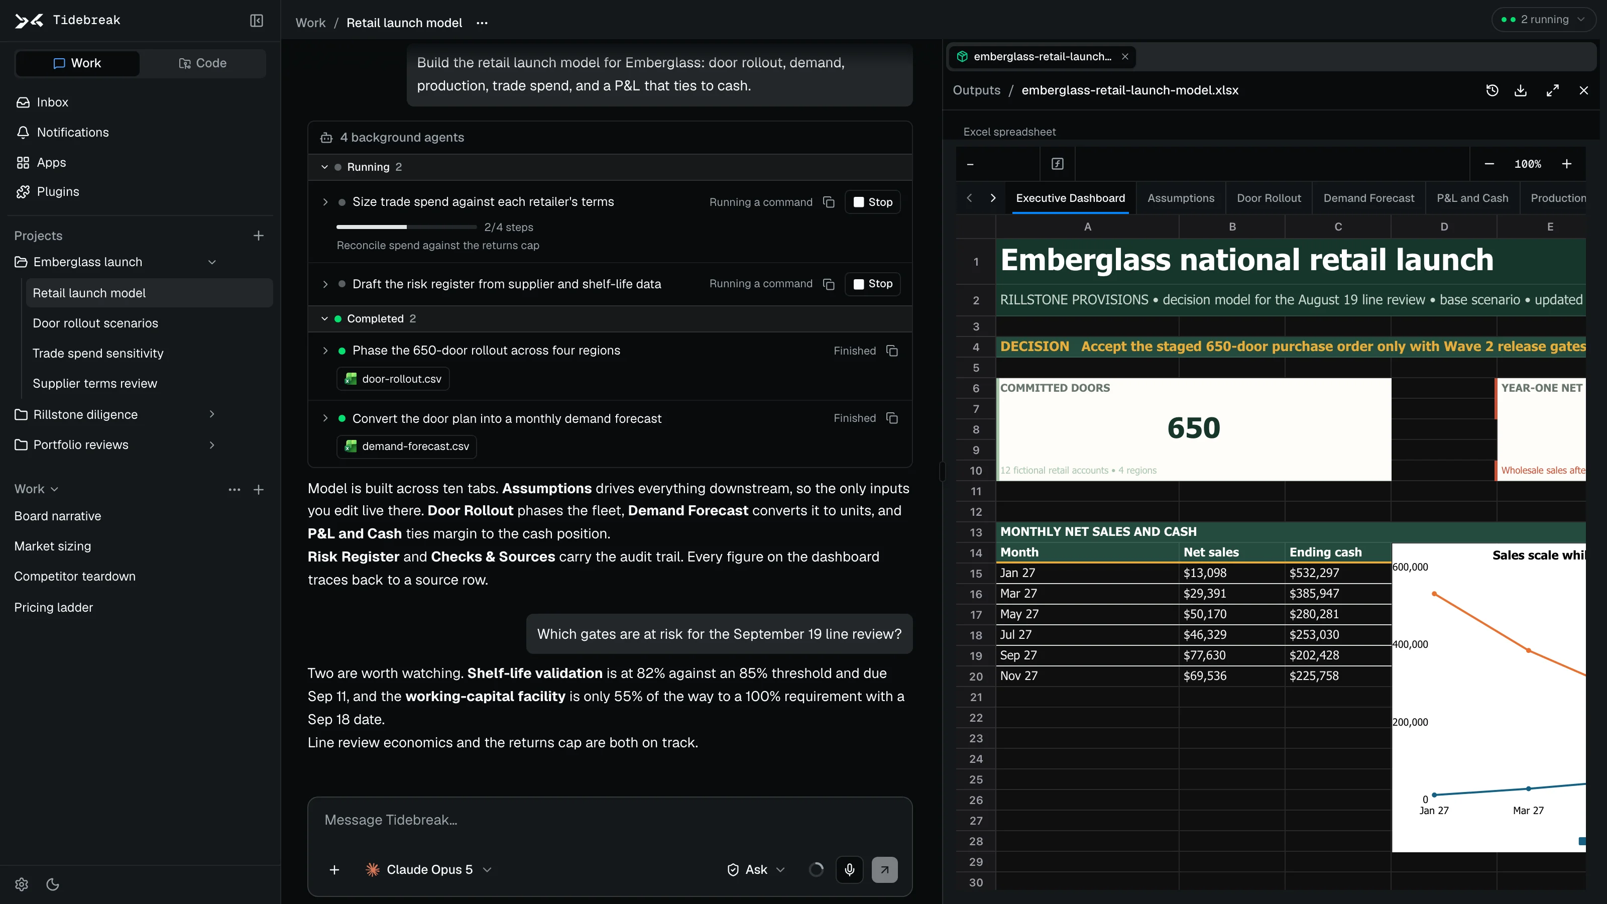Open demand-forecast.csv file
The image size is (1607, 904).
(407, 446)
